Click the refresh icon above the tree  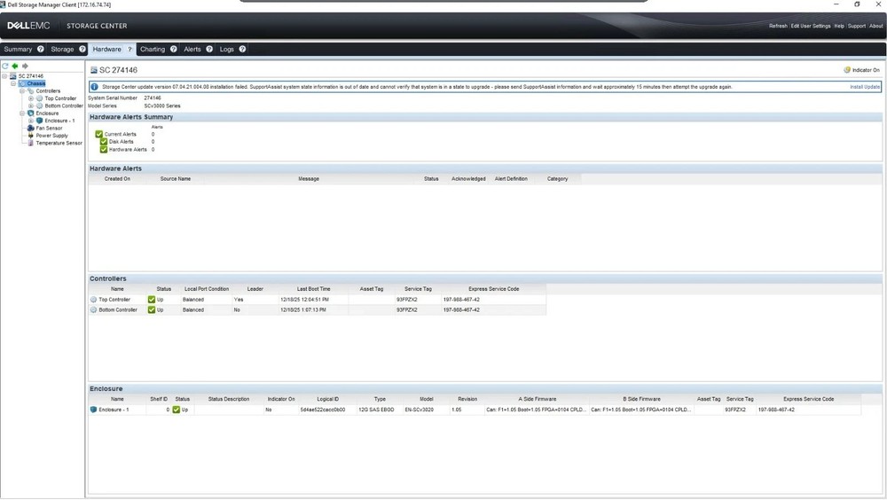tap(5, 66)
